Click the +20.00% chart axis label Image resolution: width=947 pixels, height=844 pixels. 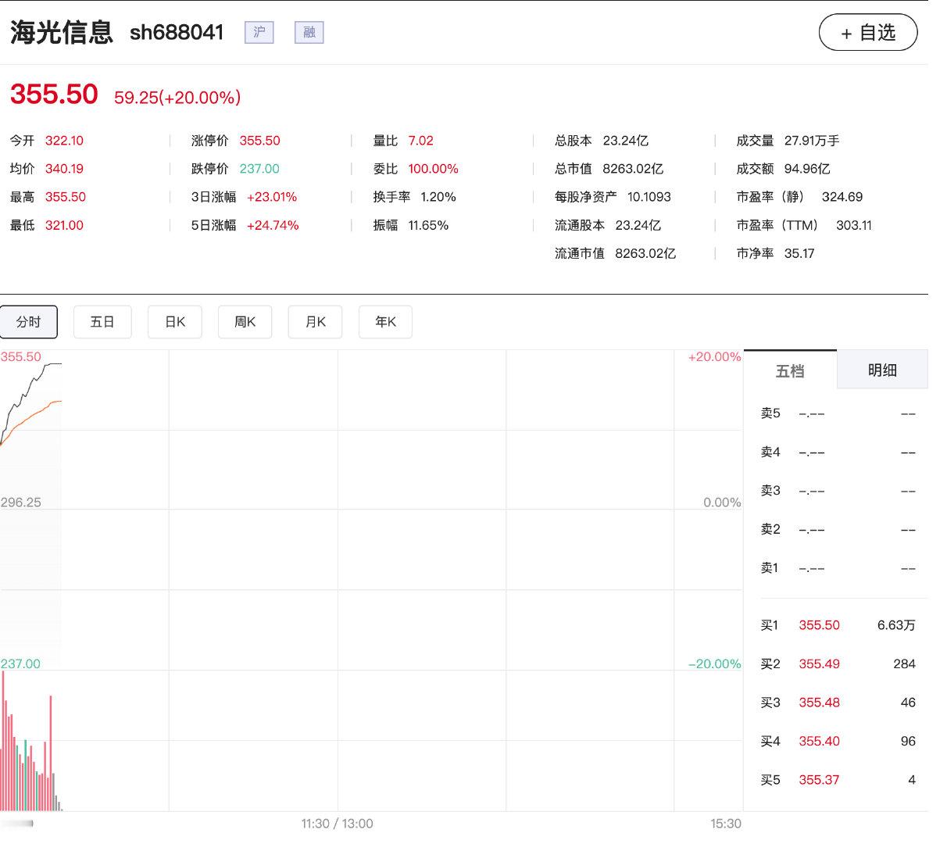tap(714, 357)
